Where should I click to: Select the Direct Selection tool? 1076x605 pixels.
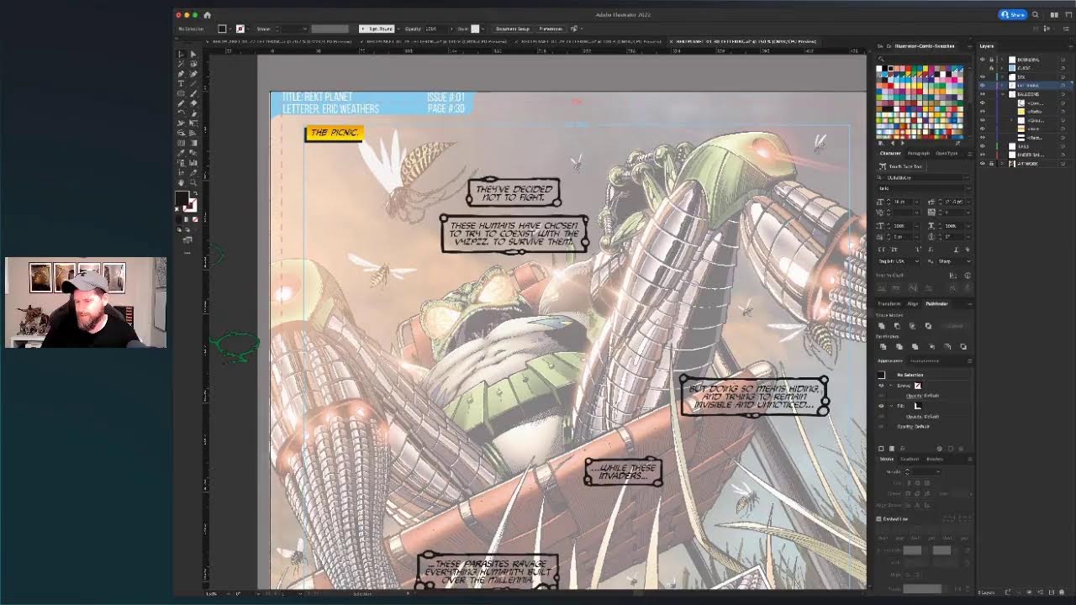pos(193,55)
